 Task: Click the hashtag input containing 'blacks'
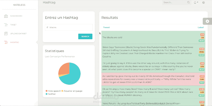[x=69, y=27]
